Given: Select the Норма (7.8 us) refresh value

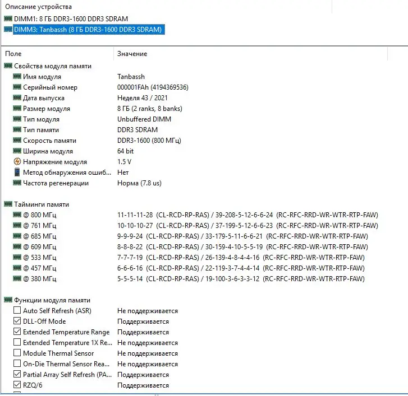Looking at the screenshot, I should [x=139, y=183].
